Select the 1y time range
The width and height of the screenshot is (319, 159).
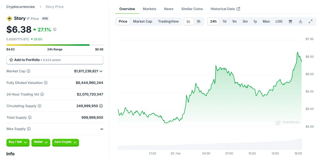255,21
